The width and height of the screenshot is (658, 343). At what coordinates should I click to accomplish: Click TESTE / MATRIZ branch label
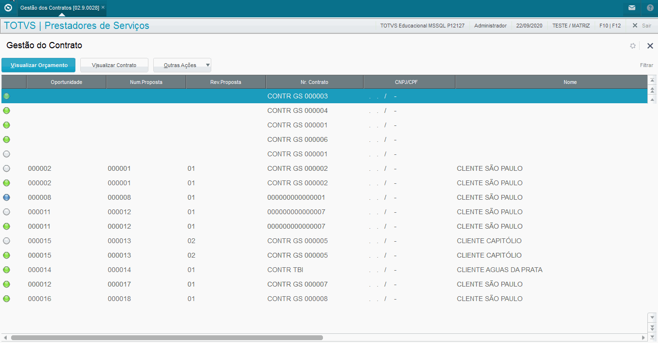pos(571,26)
